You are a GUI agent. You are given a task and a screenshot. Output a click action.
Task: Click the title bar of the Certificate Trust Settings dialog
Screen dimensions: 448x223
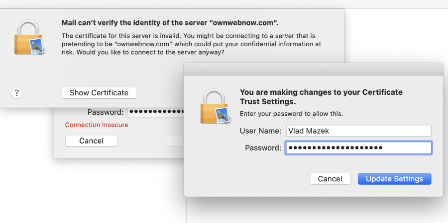click(x=314, y=69)
